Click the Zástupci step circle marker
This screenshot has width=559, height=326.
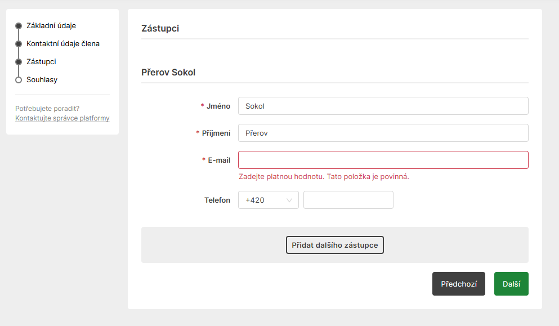[x=19, y=62]
